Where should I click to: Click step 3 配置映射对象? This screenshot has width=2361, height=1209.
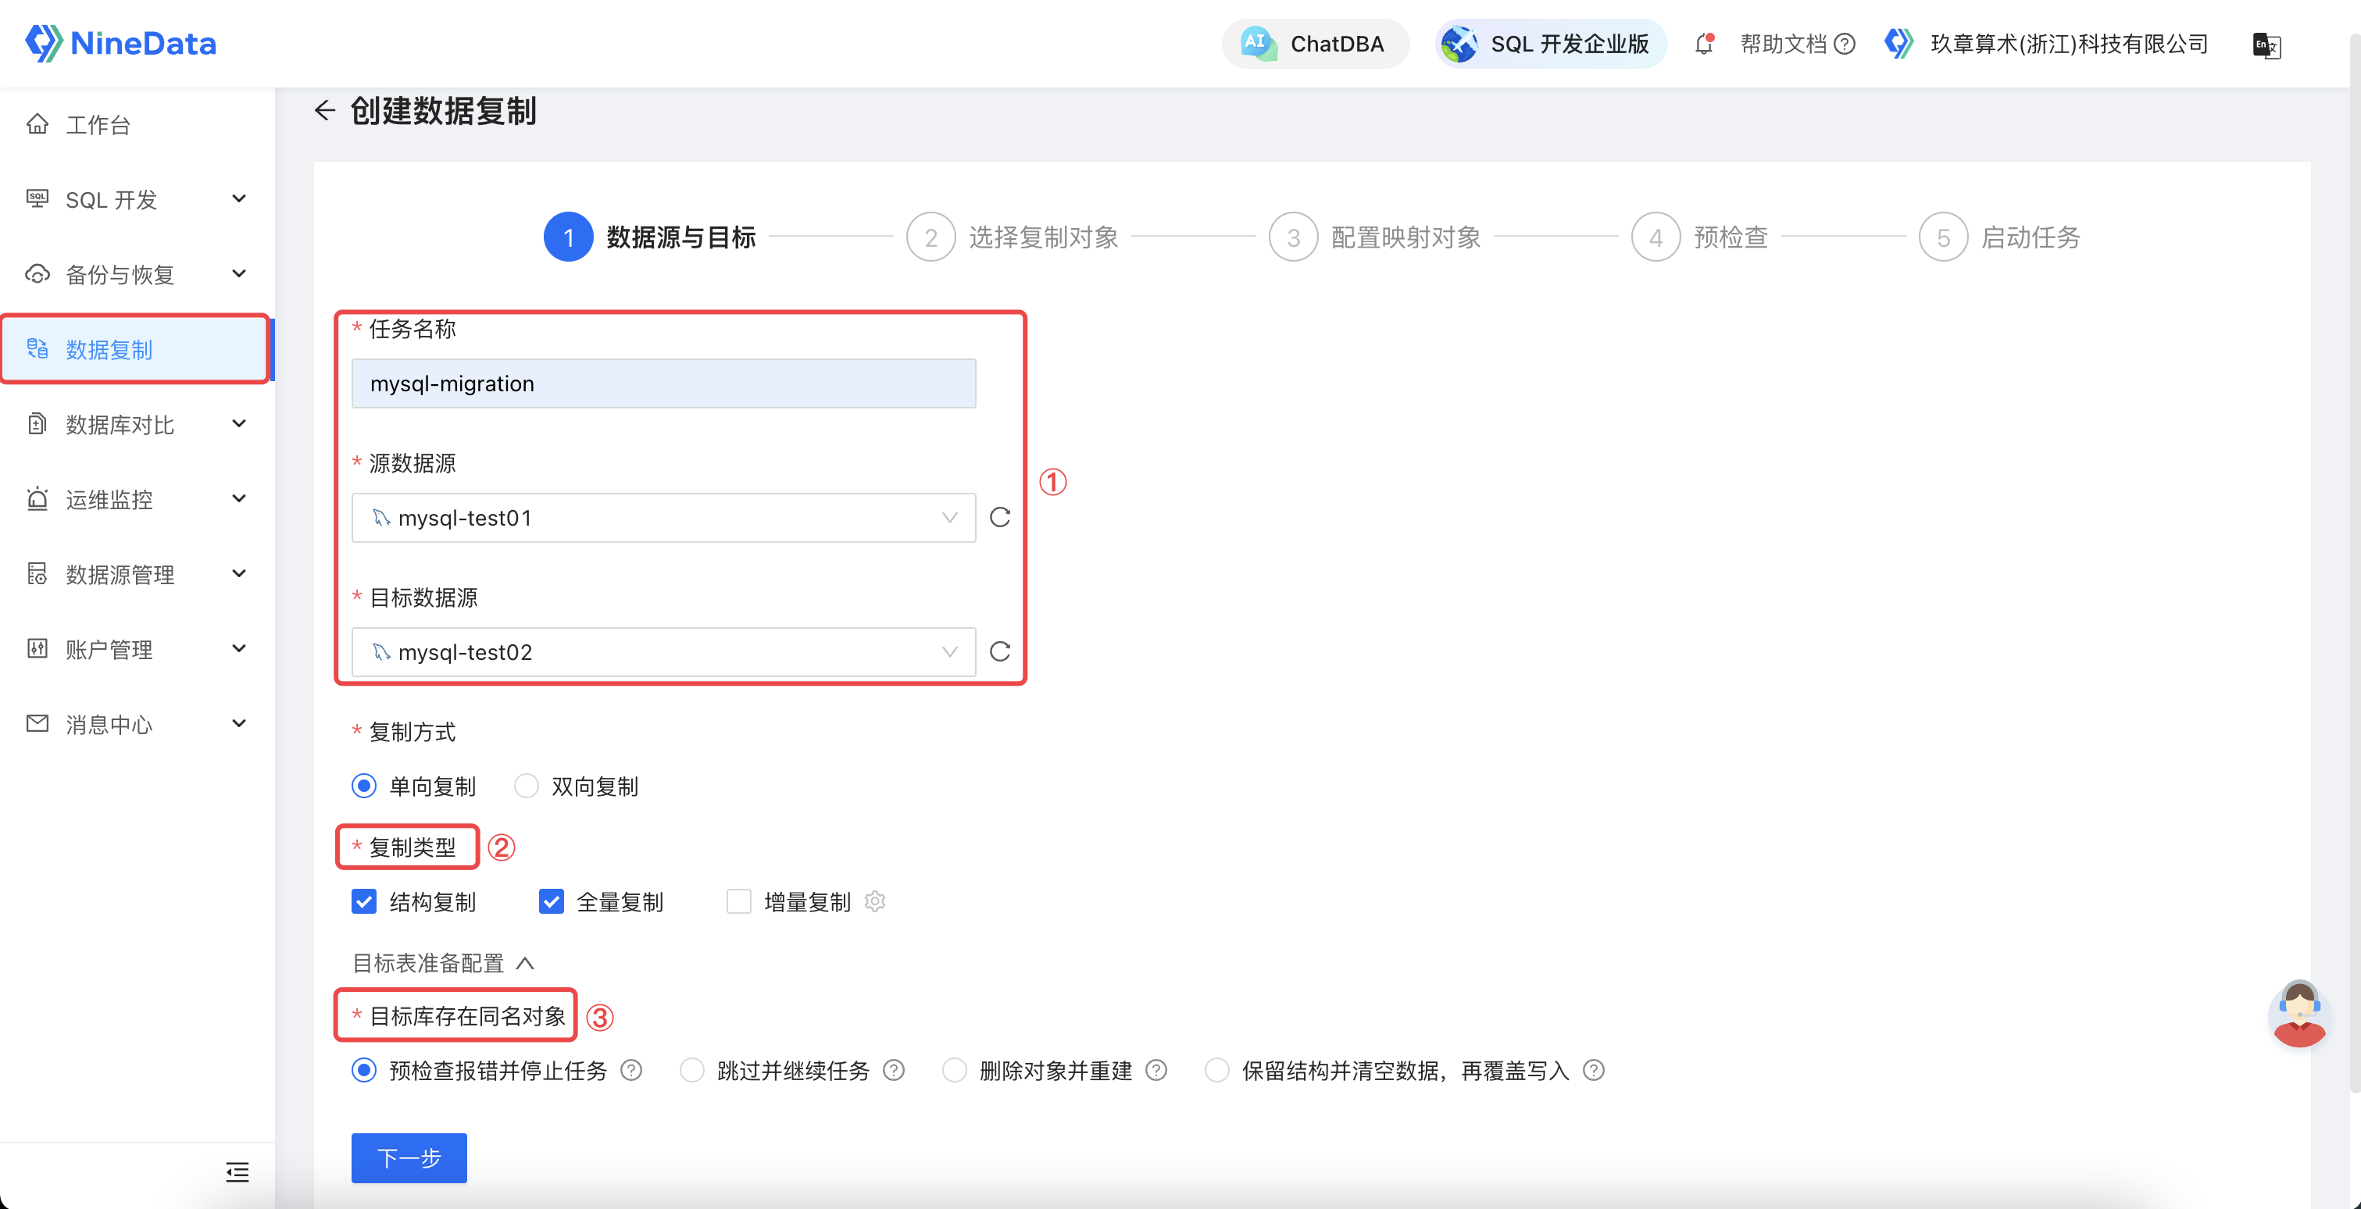[1375, 237]
